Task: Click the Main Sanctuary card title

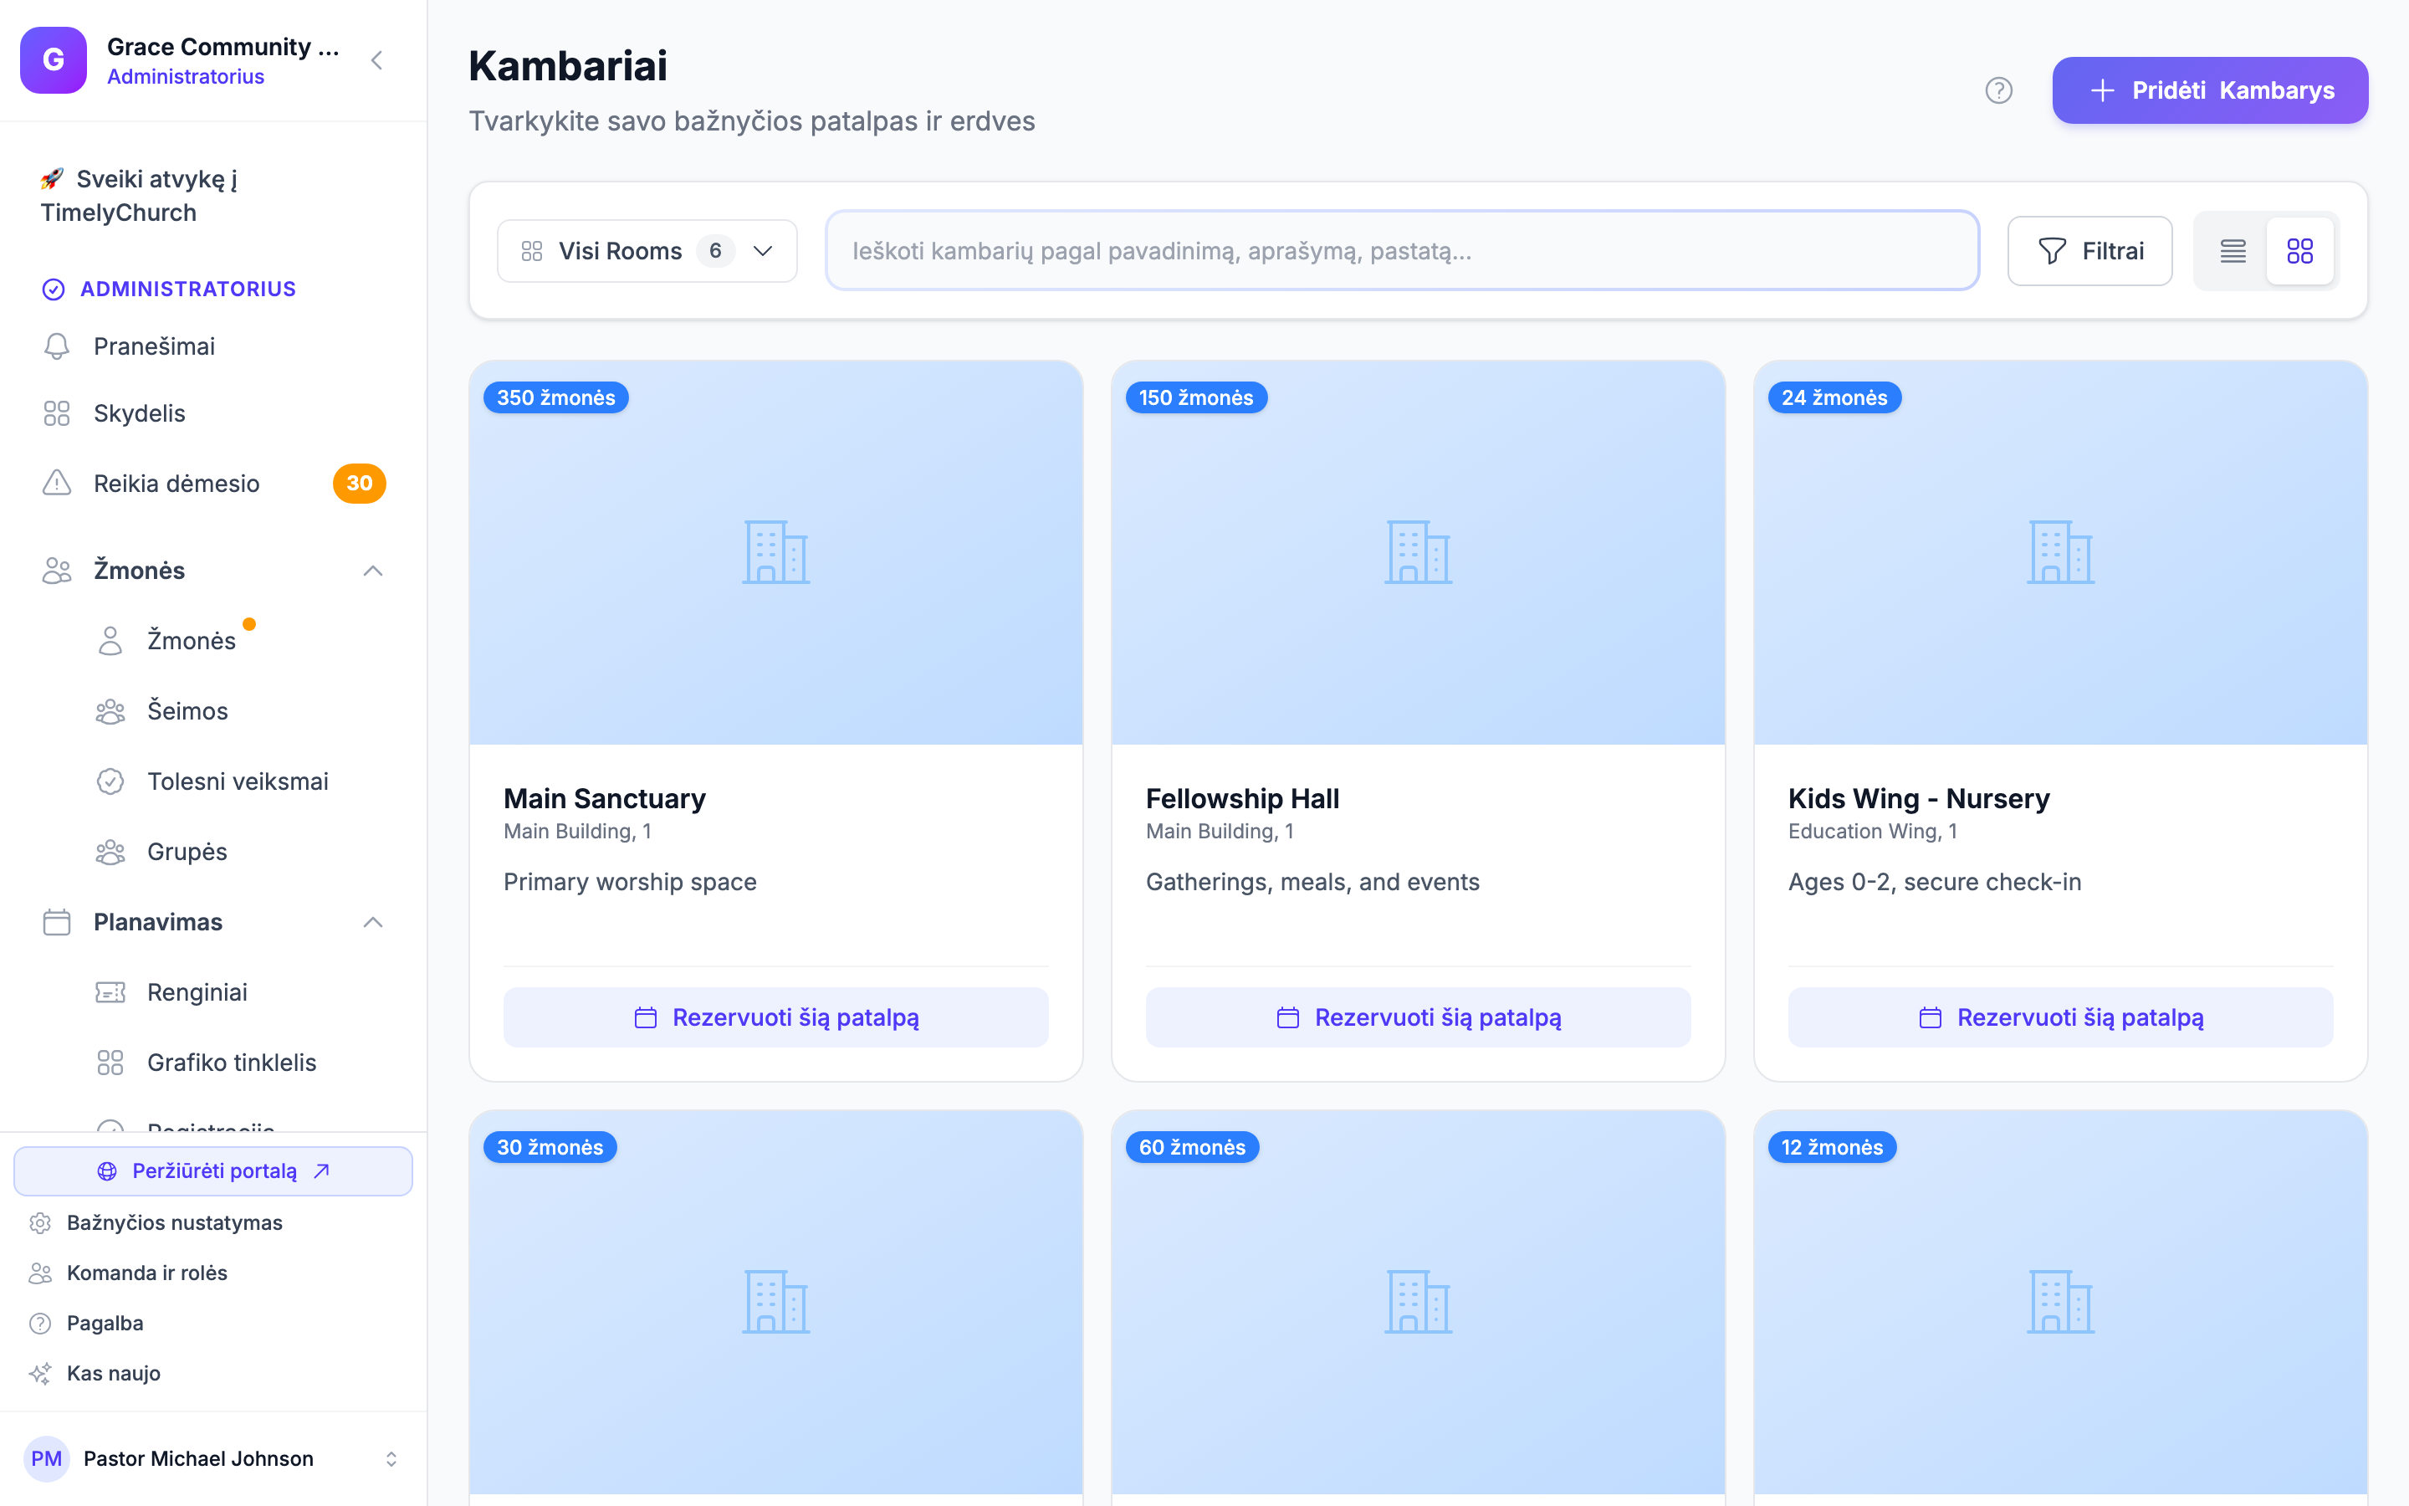Action: tap(604, 799)
